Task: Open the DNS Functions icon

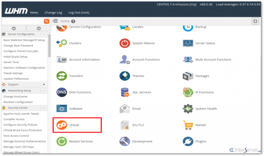Action: point(61,93)
